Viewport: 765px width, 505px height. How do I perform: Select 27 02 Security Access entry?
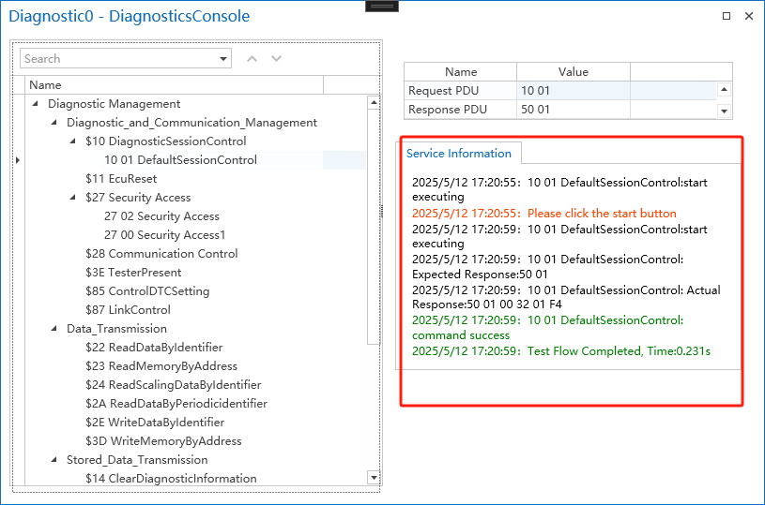[161, 216]
